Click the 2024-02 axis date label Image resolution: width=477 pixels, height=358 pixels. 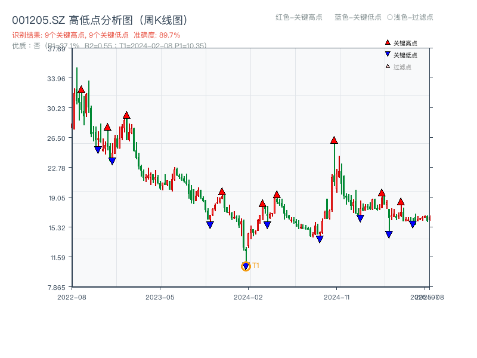pos(247,295)
